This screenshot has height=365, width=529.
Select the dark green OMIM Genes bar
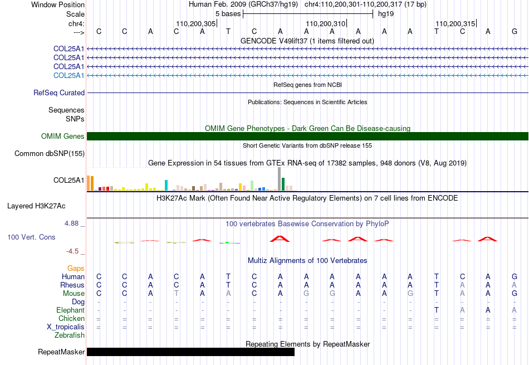click(307, 136)
